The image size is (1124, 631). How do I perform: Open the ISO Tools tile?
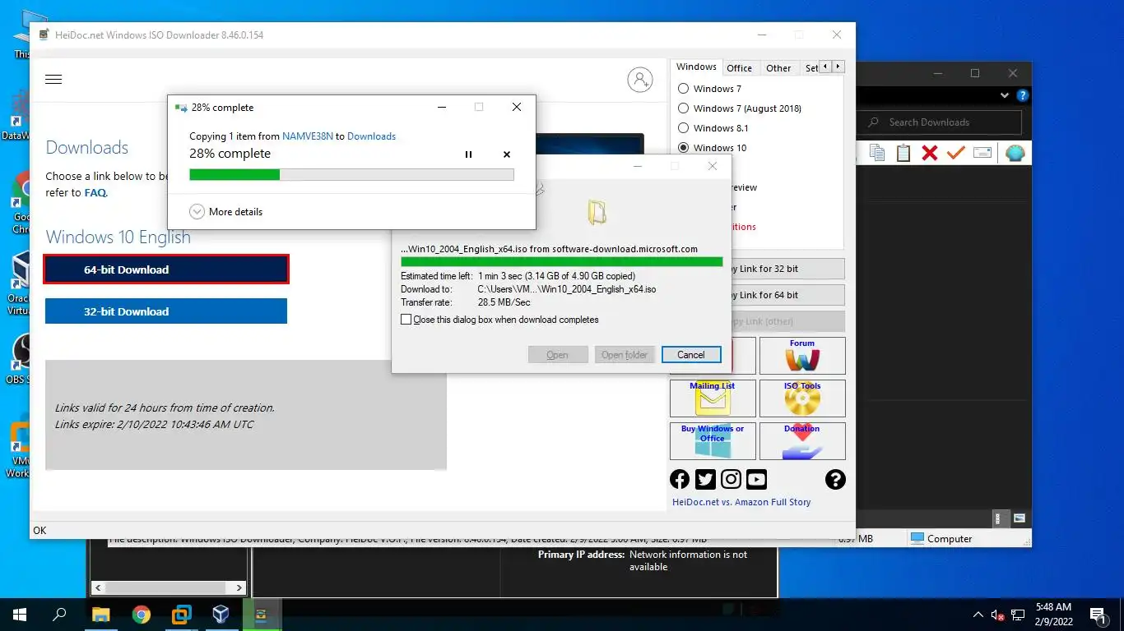coord(802,398)
